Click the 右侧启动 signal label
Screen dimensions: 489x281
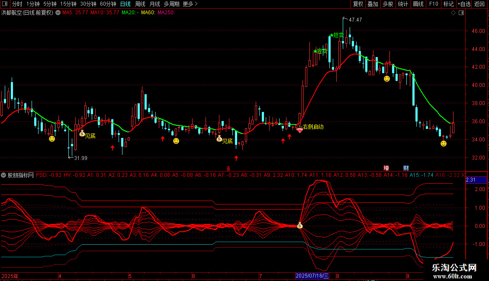[313, 127]
